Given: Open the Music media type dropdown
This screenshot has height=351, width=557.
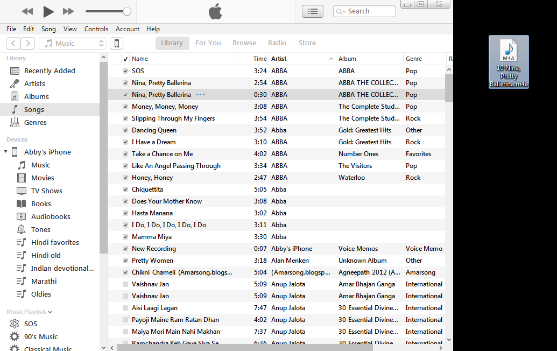Looking at the screenshot, I should tap(73, 44).
